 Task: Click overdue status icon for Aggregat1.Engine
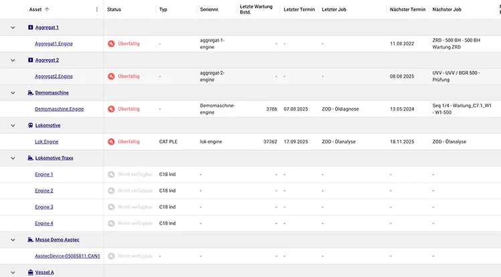(111, 43)
